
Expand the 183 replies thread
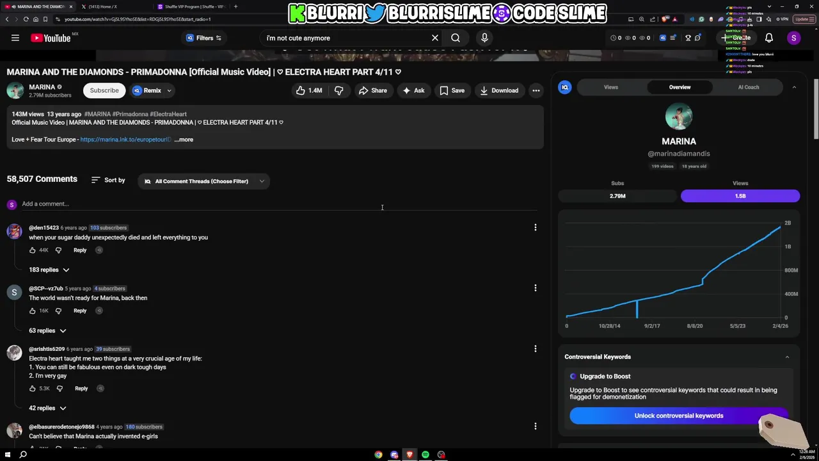(x=49, y=270)
